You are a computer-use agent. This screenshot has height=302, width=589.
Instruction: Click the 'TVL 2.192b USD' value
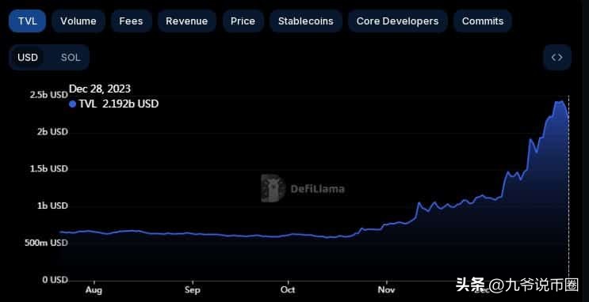pyautogui.click(x=119, y=104)
